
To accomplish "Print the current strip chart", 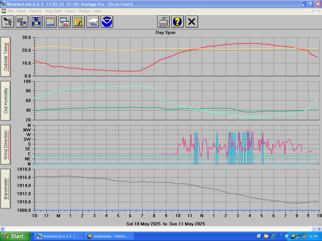I will (164, 22).
